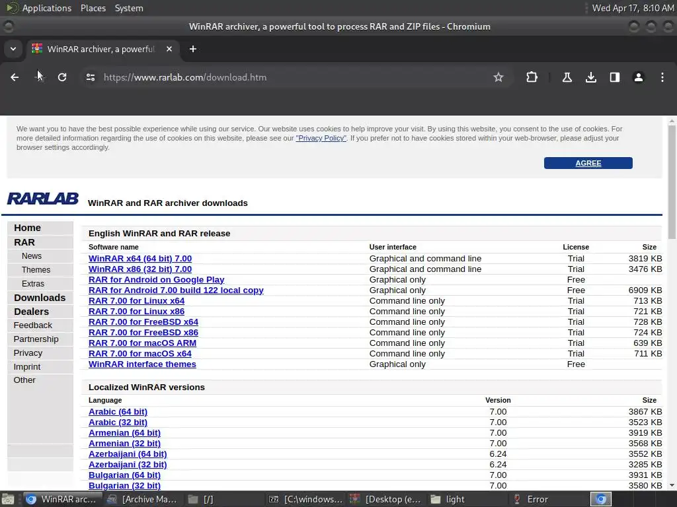Download WinRAR x64 (64 bit) 7.00

point(140,258)
